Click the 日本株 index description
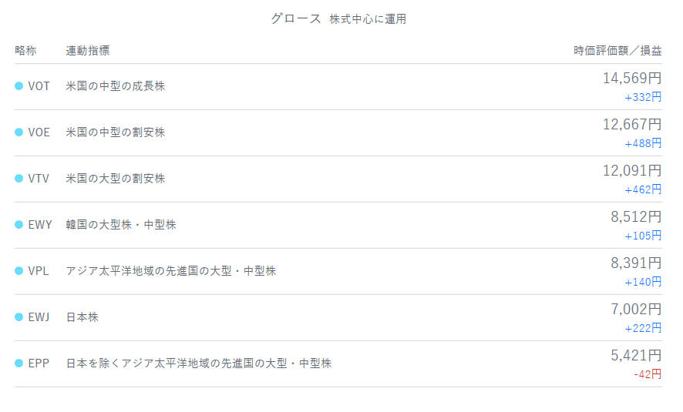Image resolution: width=683 pixels, height=412 pixels. 82,317
